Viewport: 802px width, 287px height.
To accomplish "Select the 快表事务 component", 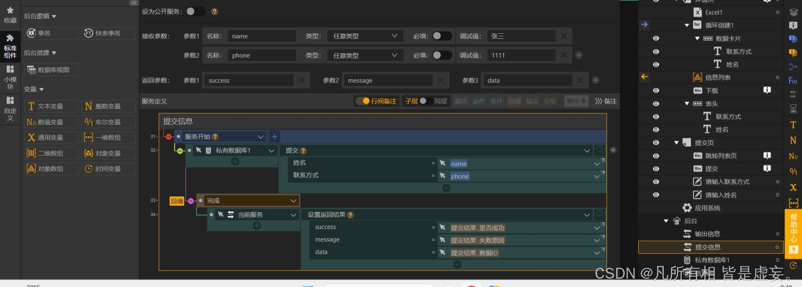I will pos(109,33).
